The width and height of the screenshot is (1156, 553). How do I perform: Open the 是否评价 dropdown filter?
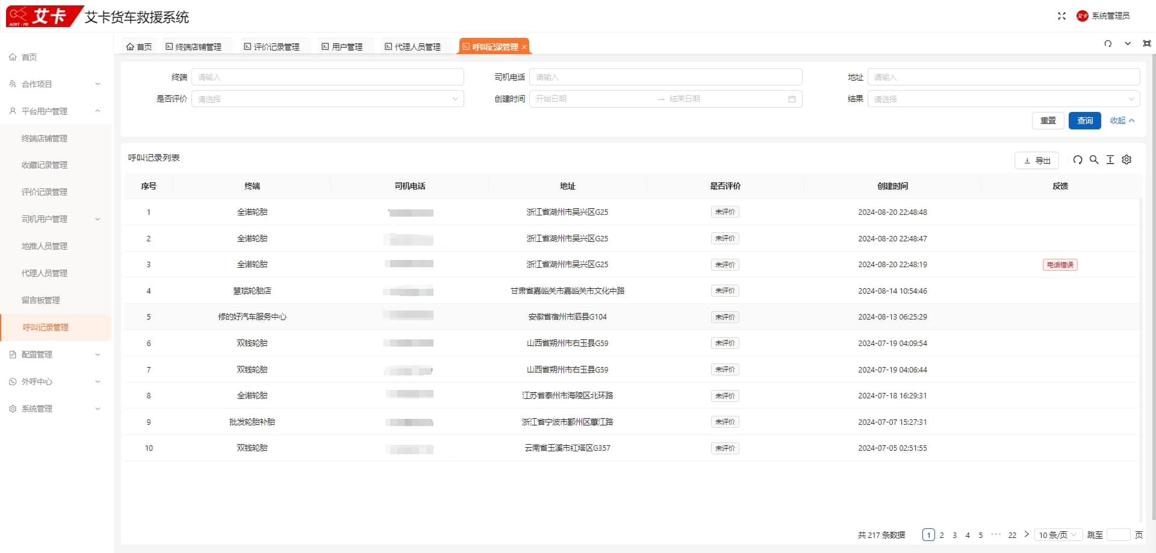(328, 99)
